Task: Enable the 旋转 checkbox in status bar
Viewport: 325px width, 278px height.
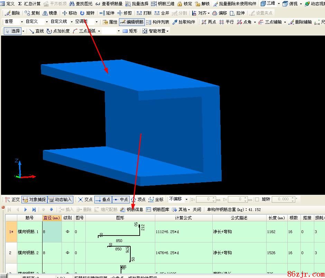Action: [x=257, y=200]
